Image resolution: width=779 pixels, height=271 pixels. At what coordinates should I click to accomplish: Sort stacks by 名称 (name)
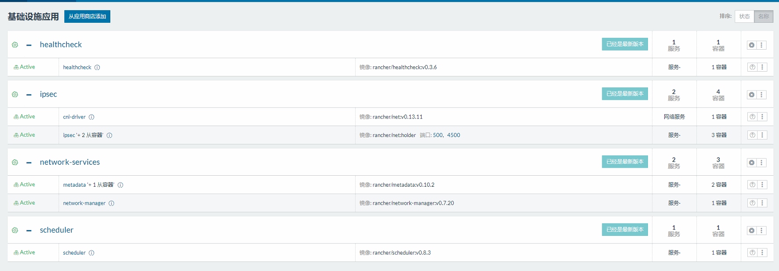click(x=764, y=16)
